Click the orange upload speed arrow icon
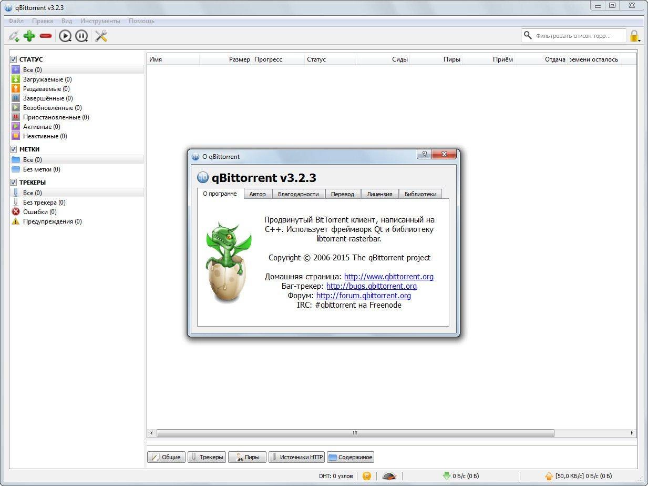The width and height of the screenshot is (648, 486). tap(549, 476)
